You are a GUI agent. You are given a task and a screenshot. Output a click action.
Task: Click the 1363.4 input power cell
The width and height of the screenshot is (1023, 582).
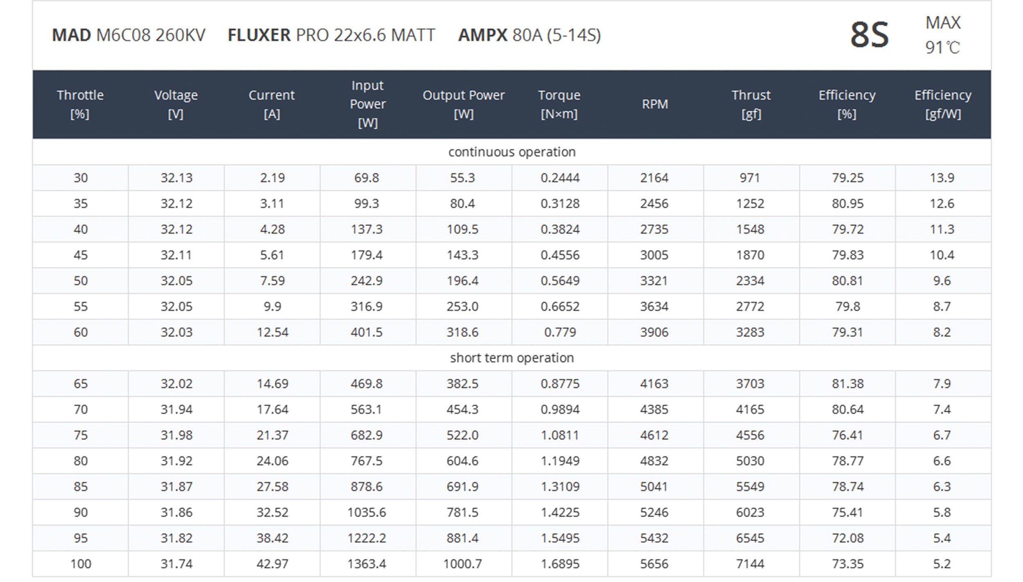click(x=367, y=564)
